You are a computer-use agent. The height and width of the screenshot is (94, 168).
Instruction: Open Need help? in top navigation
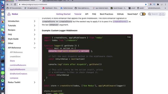[133, 14]
